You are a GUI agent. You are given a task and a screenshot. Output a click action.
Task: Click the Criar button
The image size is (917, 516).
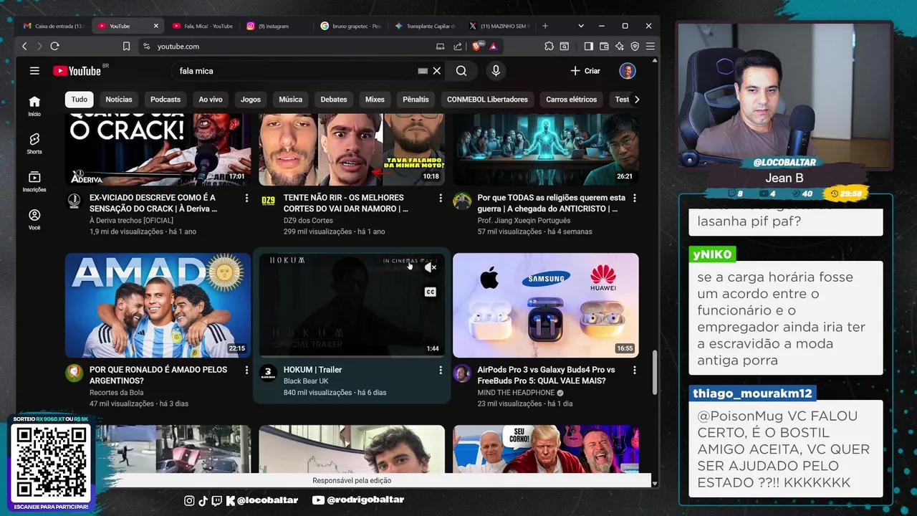pyautogui.click(x=585, y=71)
